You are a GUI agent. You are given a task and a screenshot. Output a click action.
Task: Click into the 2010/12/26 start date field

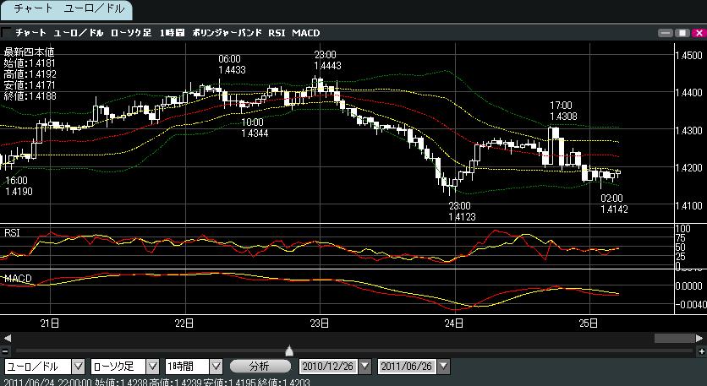pyautogui.click(x=326, y=367)
